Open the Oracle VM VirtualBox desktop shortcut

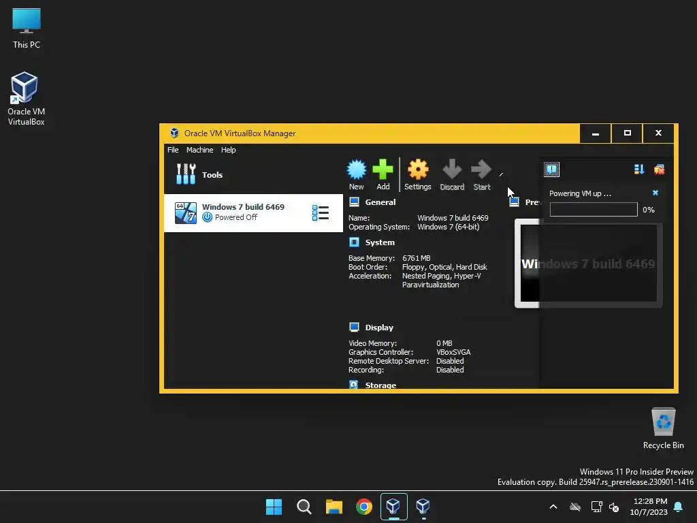[27, 99]
